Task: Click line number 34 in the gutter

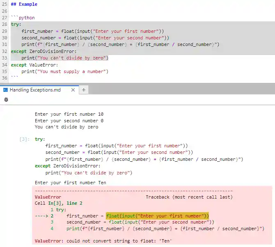Action: tap(5, 65)
